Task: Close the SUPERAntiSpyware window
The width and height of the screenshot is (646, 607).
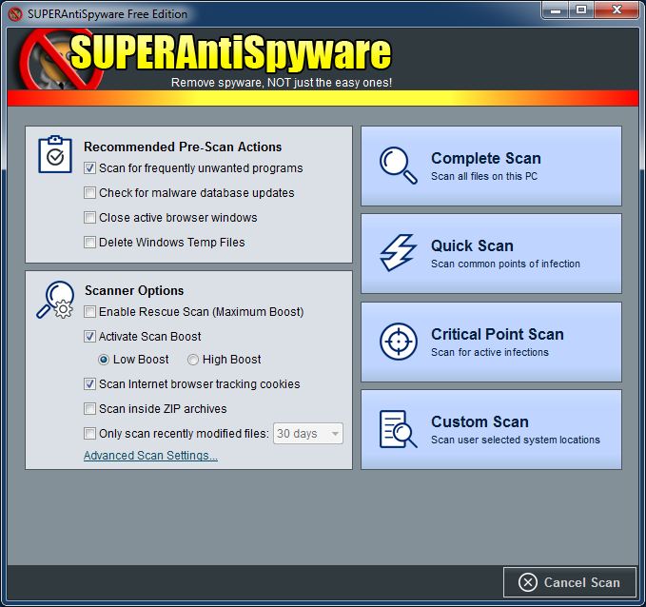Action: (617, 10)
